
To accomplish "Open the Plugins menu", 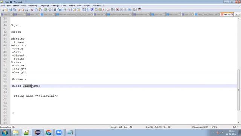I will pyautogui.click(x=87, y=6).
